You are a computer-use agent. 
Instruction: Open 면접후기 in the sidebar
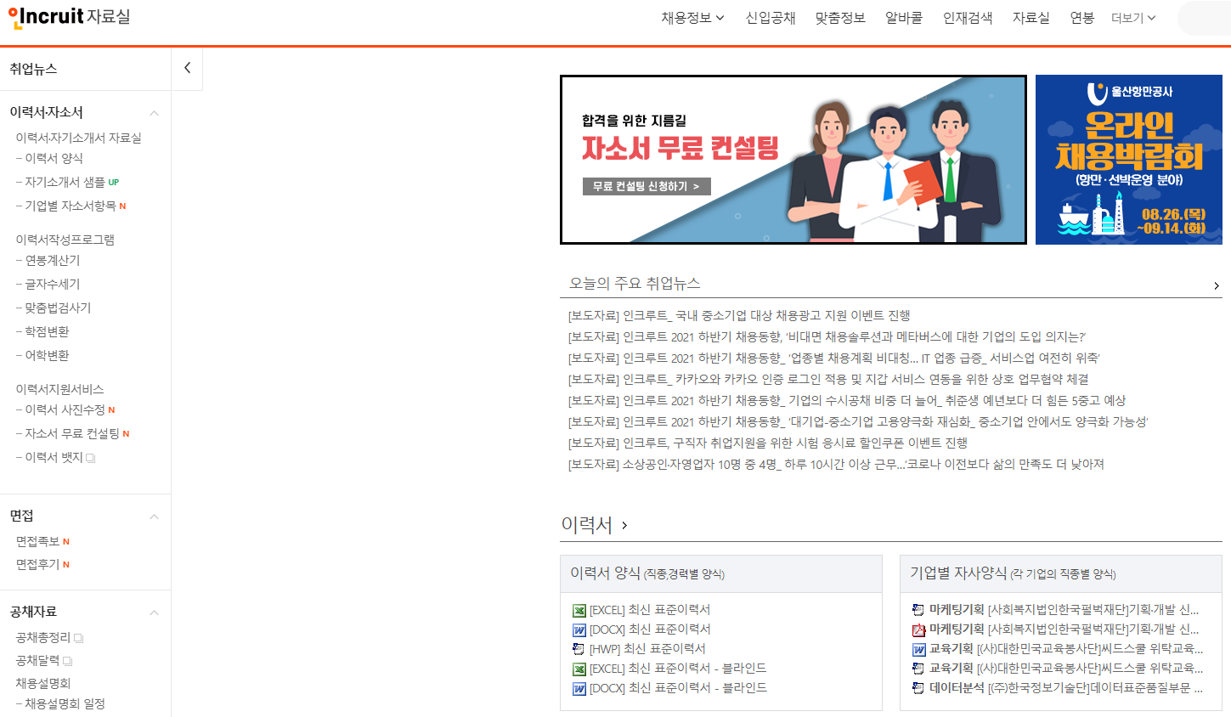pyautogui.click(x=37, y=564)
